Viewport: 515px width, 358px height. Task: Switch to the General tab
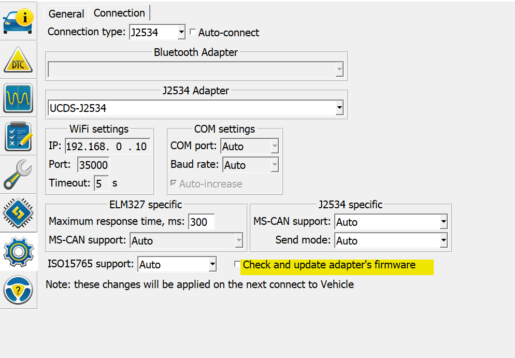click(x=66, y=14)
